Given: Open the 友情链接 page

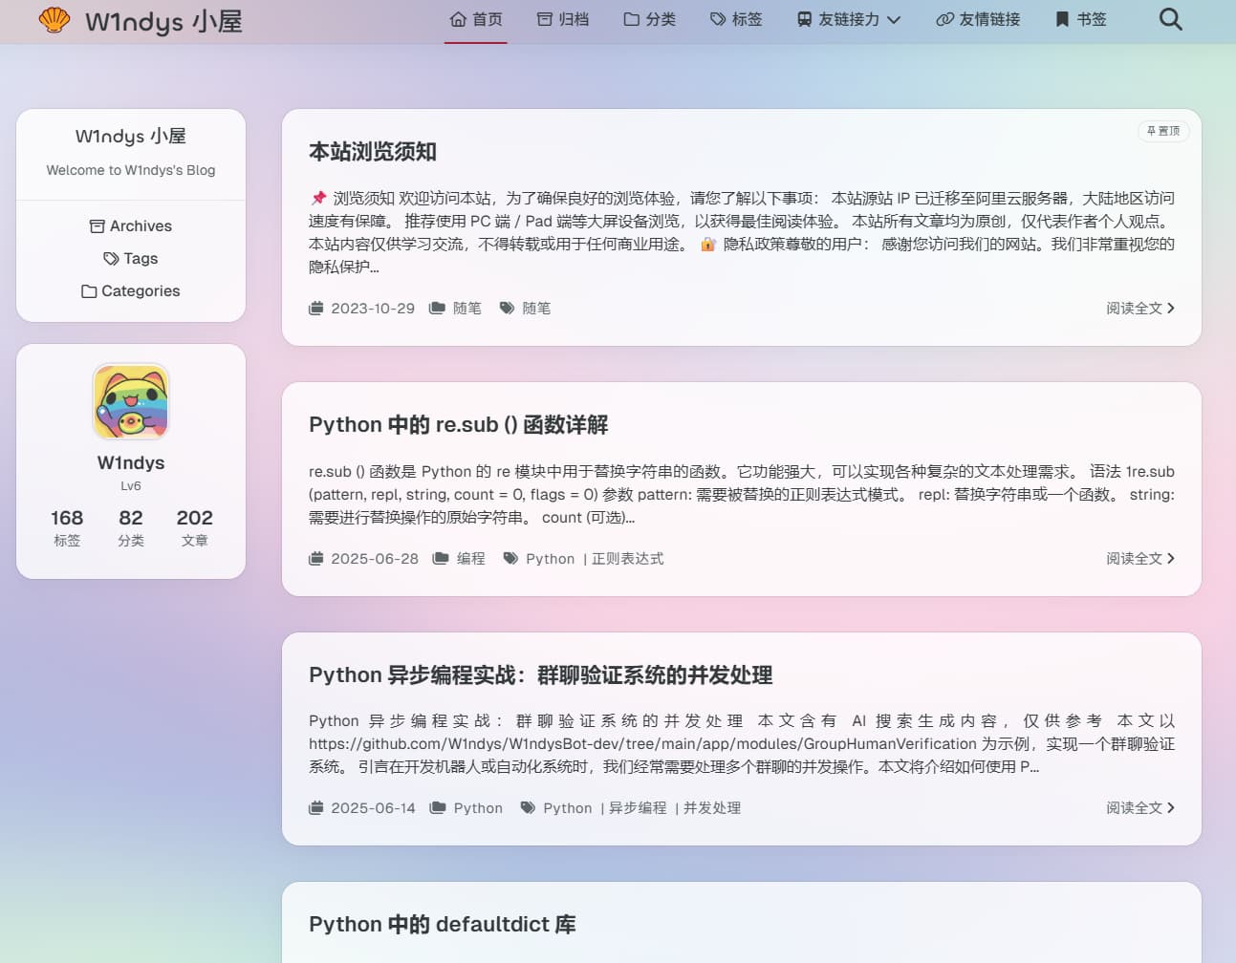Looking at the screenshot, I should pyautogui.click(x=978, y=19).
